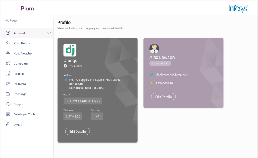Click the Super Admin role badge
The image size is (258, 158).
(x=160, y=63)
